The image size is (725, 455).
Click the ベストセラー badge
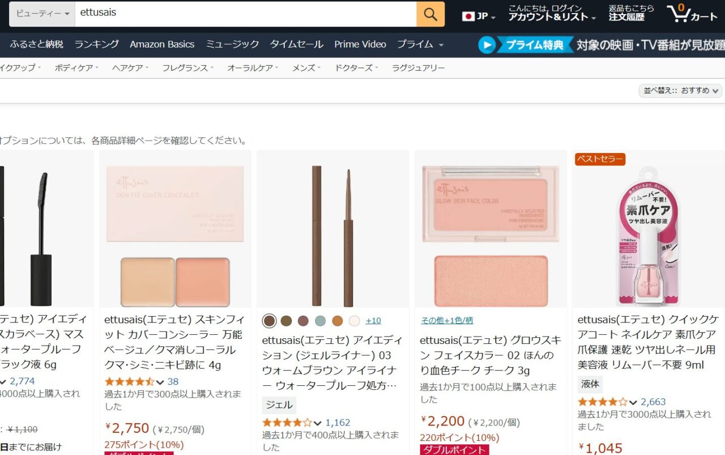pyautogui.click(x=600, y=159)
